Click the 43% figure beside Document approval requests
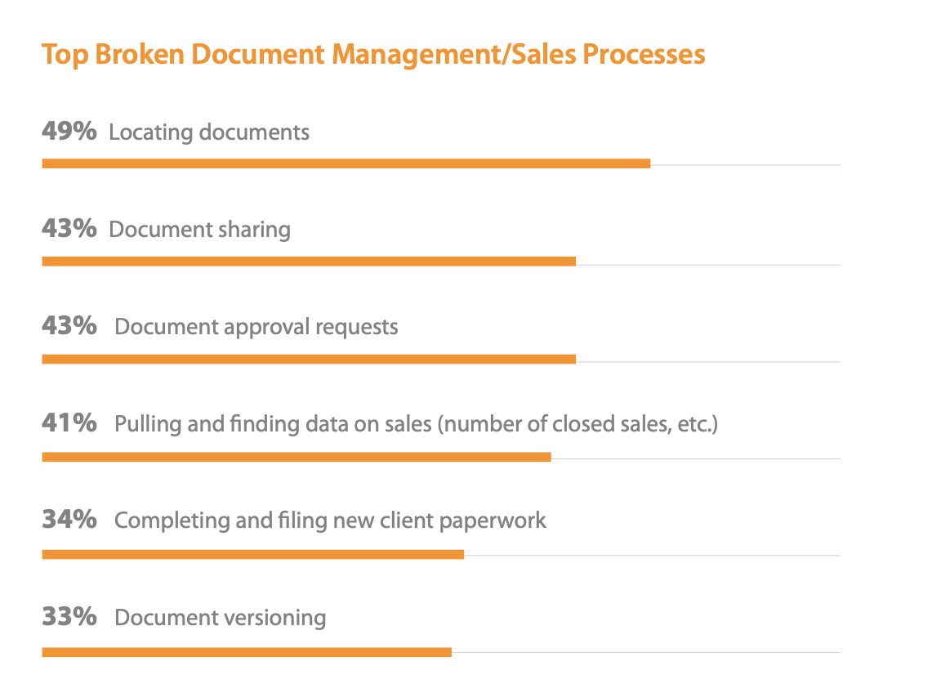 click(69, 325)
